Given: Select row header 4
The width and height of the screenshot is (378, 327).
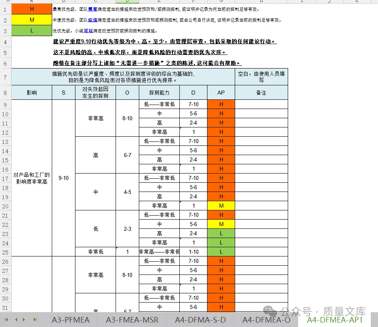Looking at the screenshot, I should [5, 42].
